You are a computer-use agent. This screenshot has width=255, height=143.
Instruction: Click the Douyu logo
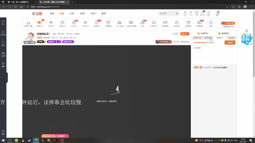point(37,13)
